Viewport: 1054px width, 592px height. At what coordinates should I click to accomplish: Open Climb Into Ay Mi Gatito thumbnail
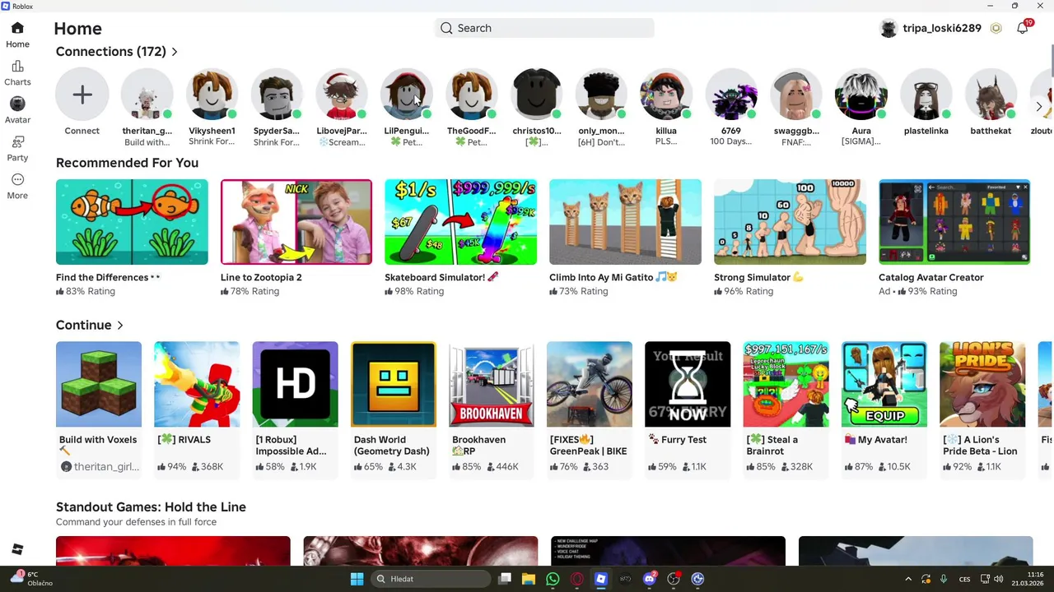click(626, 222)
